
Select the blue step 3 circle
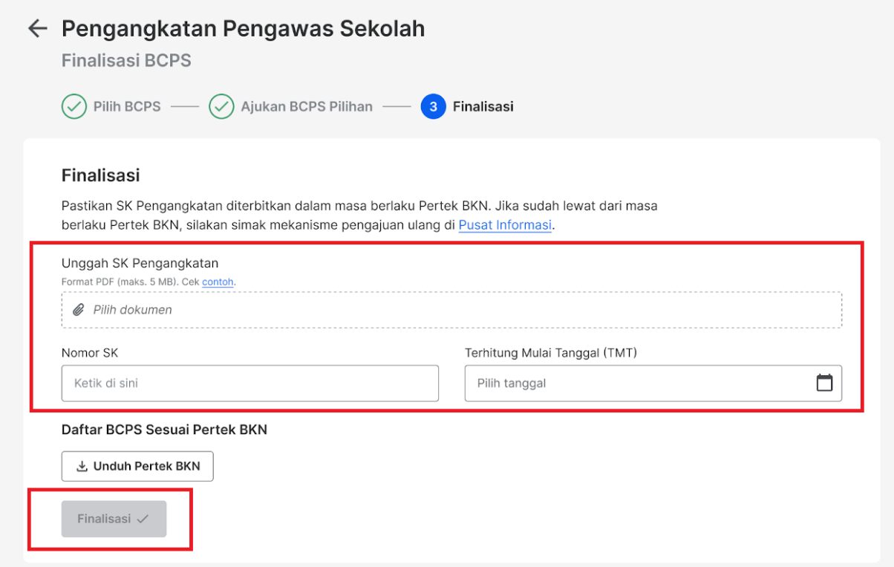(x=433, y=106)
